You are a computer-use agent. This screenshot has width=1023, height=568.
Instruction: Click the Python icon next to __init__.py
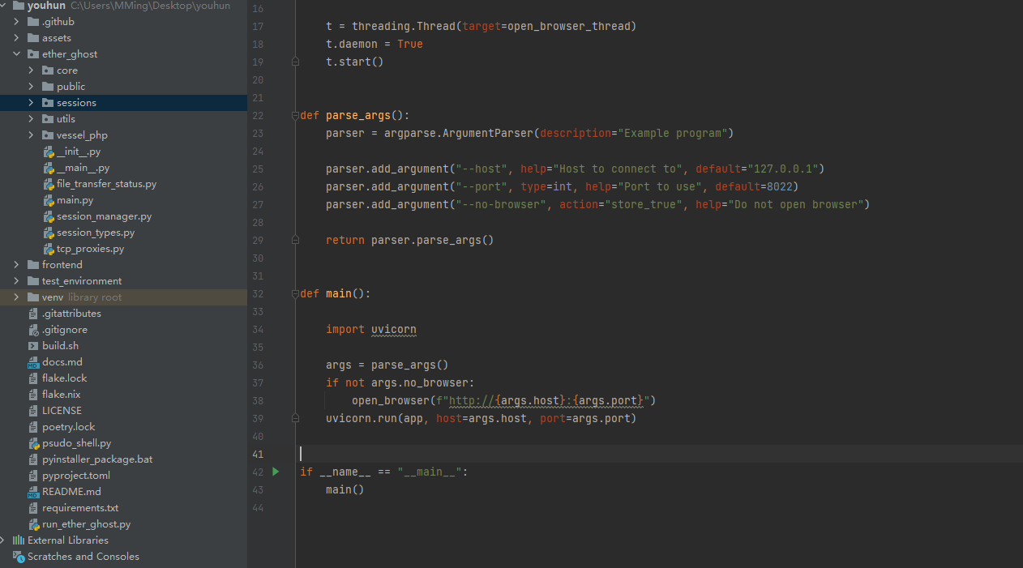coord(48,152)
